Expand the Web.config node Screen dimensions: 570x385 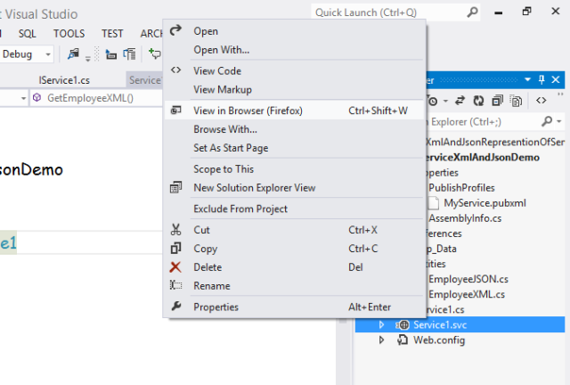(381, 340)
